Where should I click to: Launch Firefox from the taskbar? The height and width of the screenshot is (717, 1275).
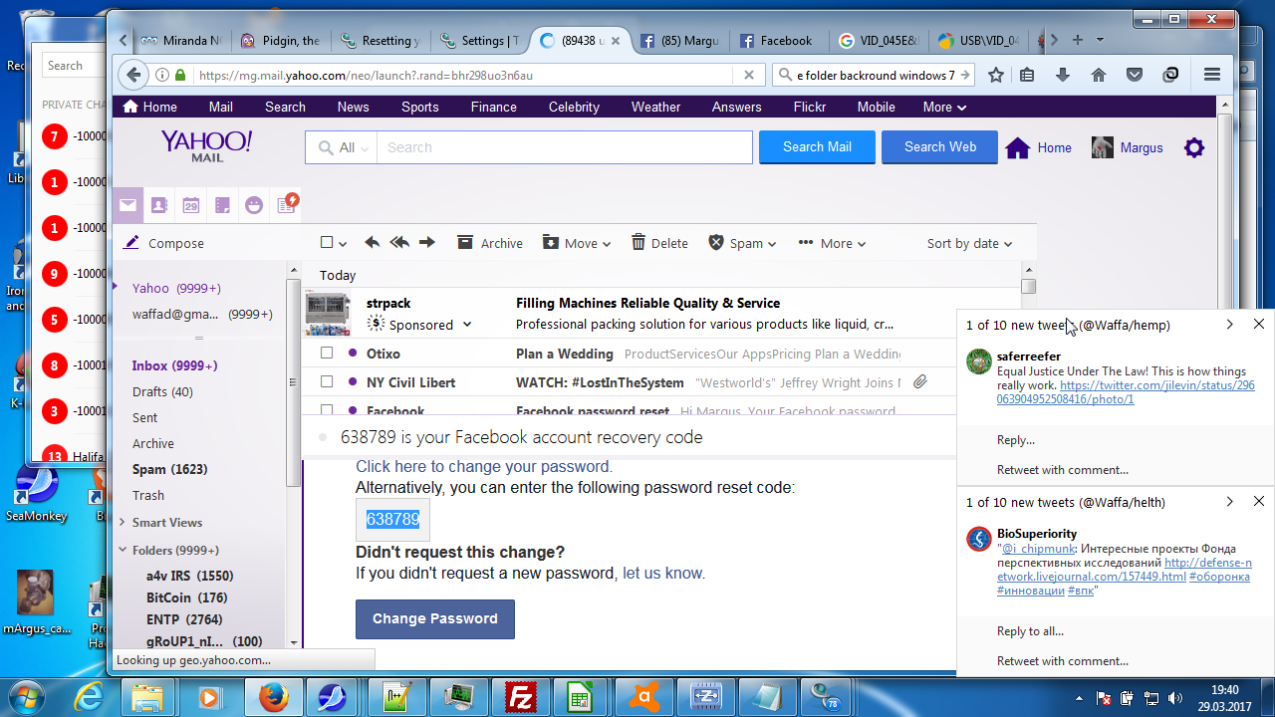tap(274, 697)
